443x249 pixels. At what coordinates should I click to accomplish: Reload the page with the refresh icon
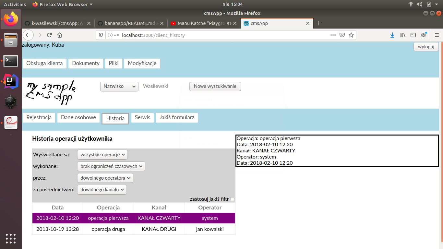(x=49, y=35)
